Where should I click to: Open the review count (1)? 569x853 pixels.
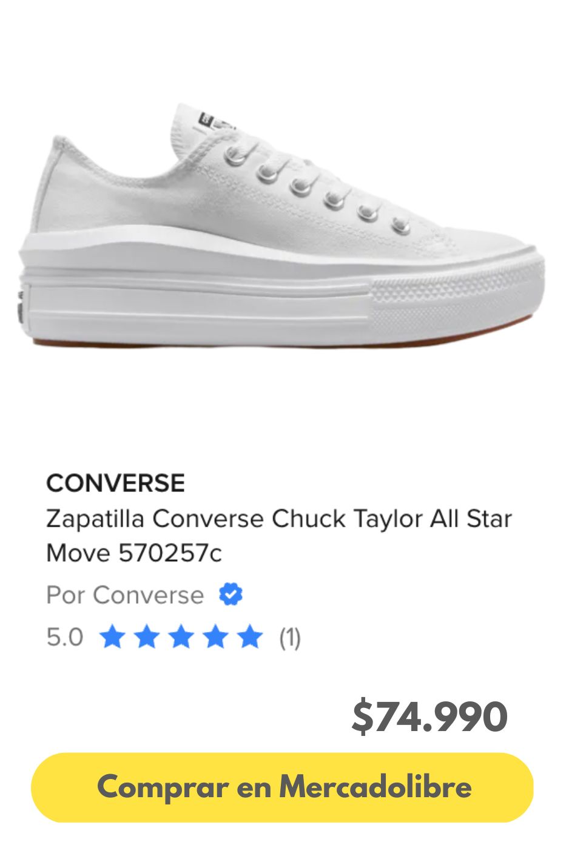[290, 638]
